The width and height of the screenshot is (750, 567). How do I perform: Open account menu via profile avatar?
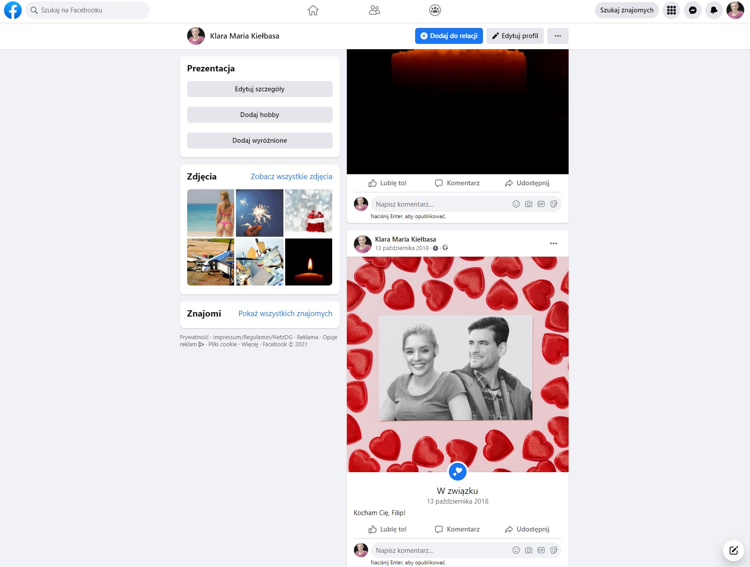point(735,10)
